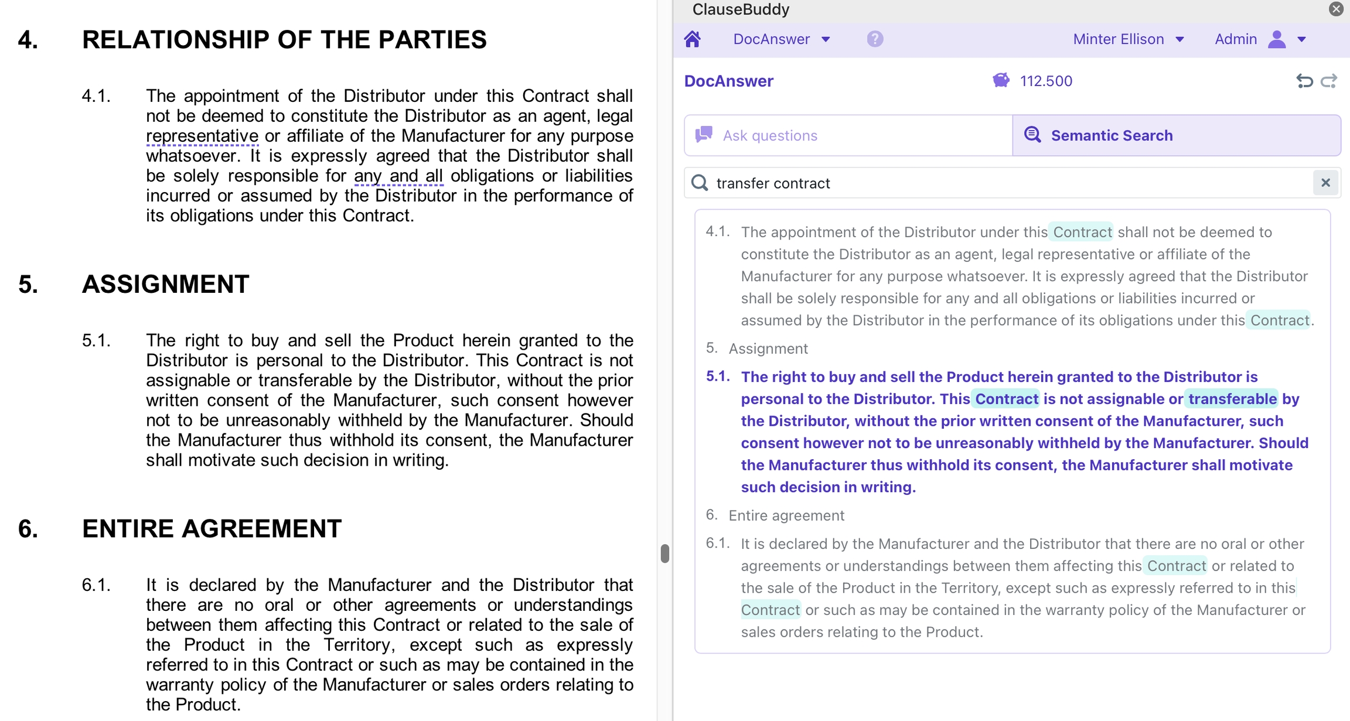The width and height of the screenshot is (1350, 721).
Task: Click the Admin user profile icon
Action: (x=1276, y=39)
